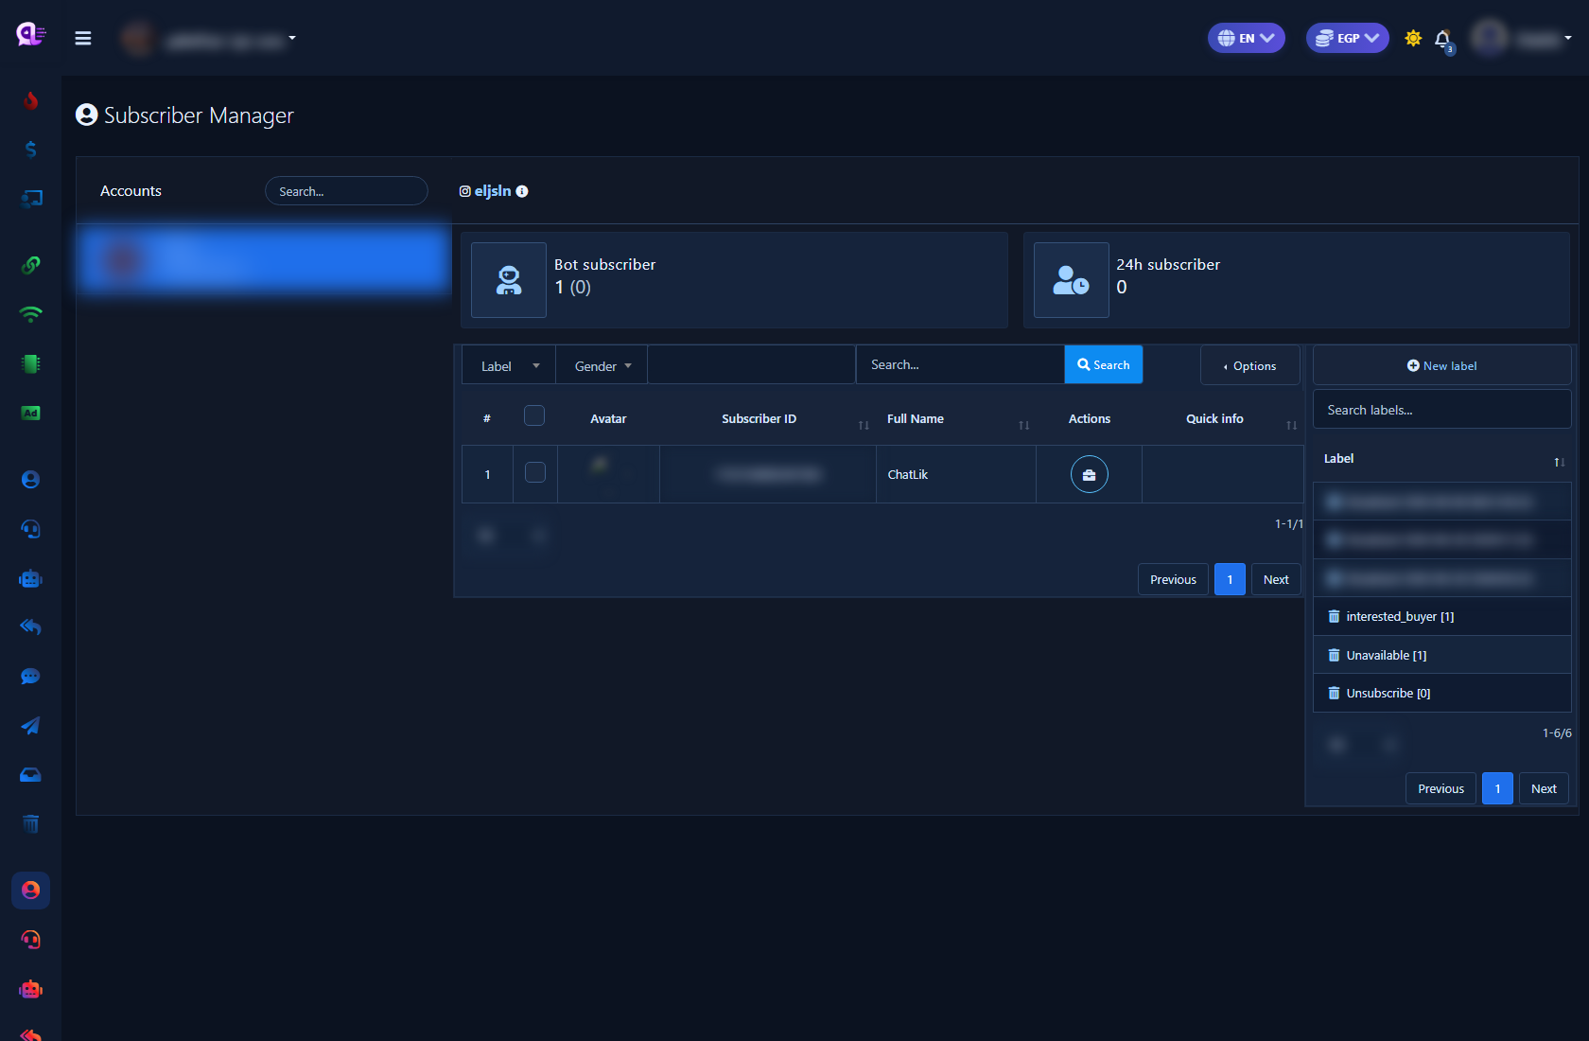Viewport: 1589px width, 1041px height.
Task: Click the blue headset sidebar icon
Action: click(30, 529)
